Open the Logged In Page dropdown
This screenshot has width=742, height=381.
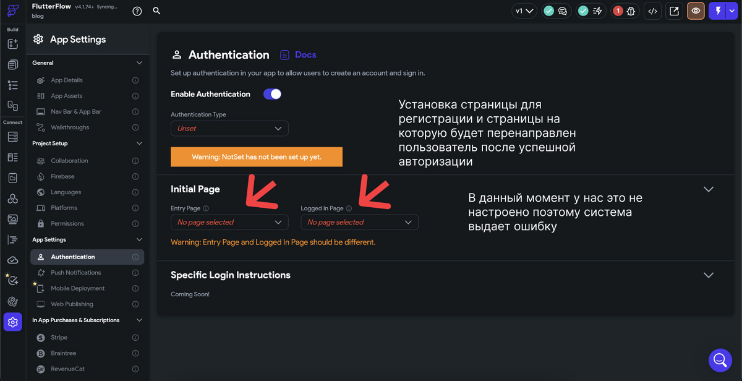click(359, 222)
